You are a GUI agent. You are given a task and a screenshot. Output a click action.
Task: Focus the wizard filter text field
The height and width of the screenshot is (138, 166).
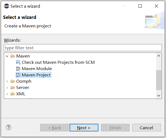click(83, 48)
